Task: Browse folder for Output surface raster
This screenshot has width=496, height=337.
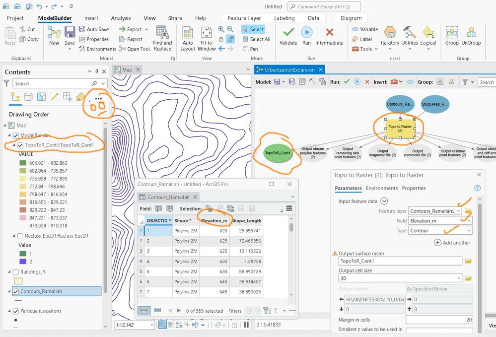Action: click(469, 261)
